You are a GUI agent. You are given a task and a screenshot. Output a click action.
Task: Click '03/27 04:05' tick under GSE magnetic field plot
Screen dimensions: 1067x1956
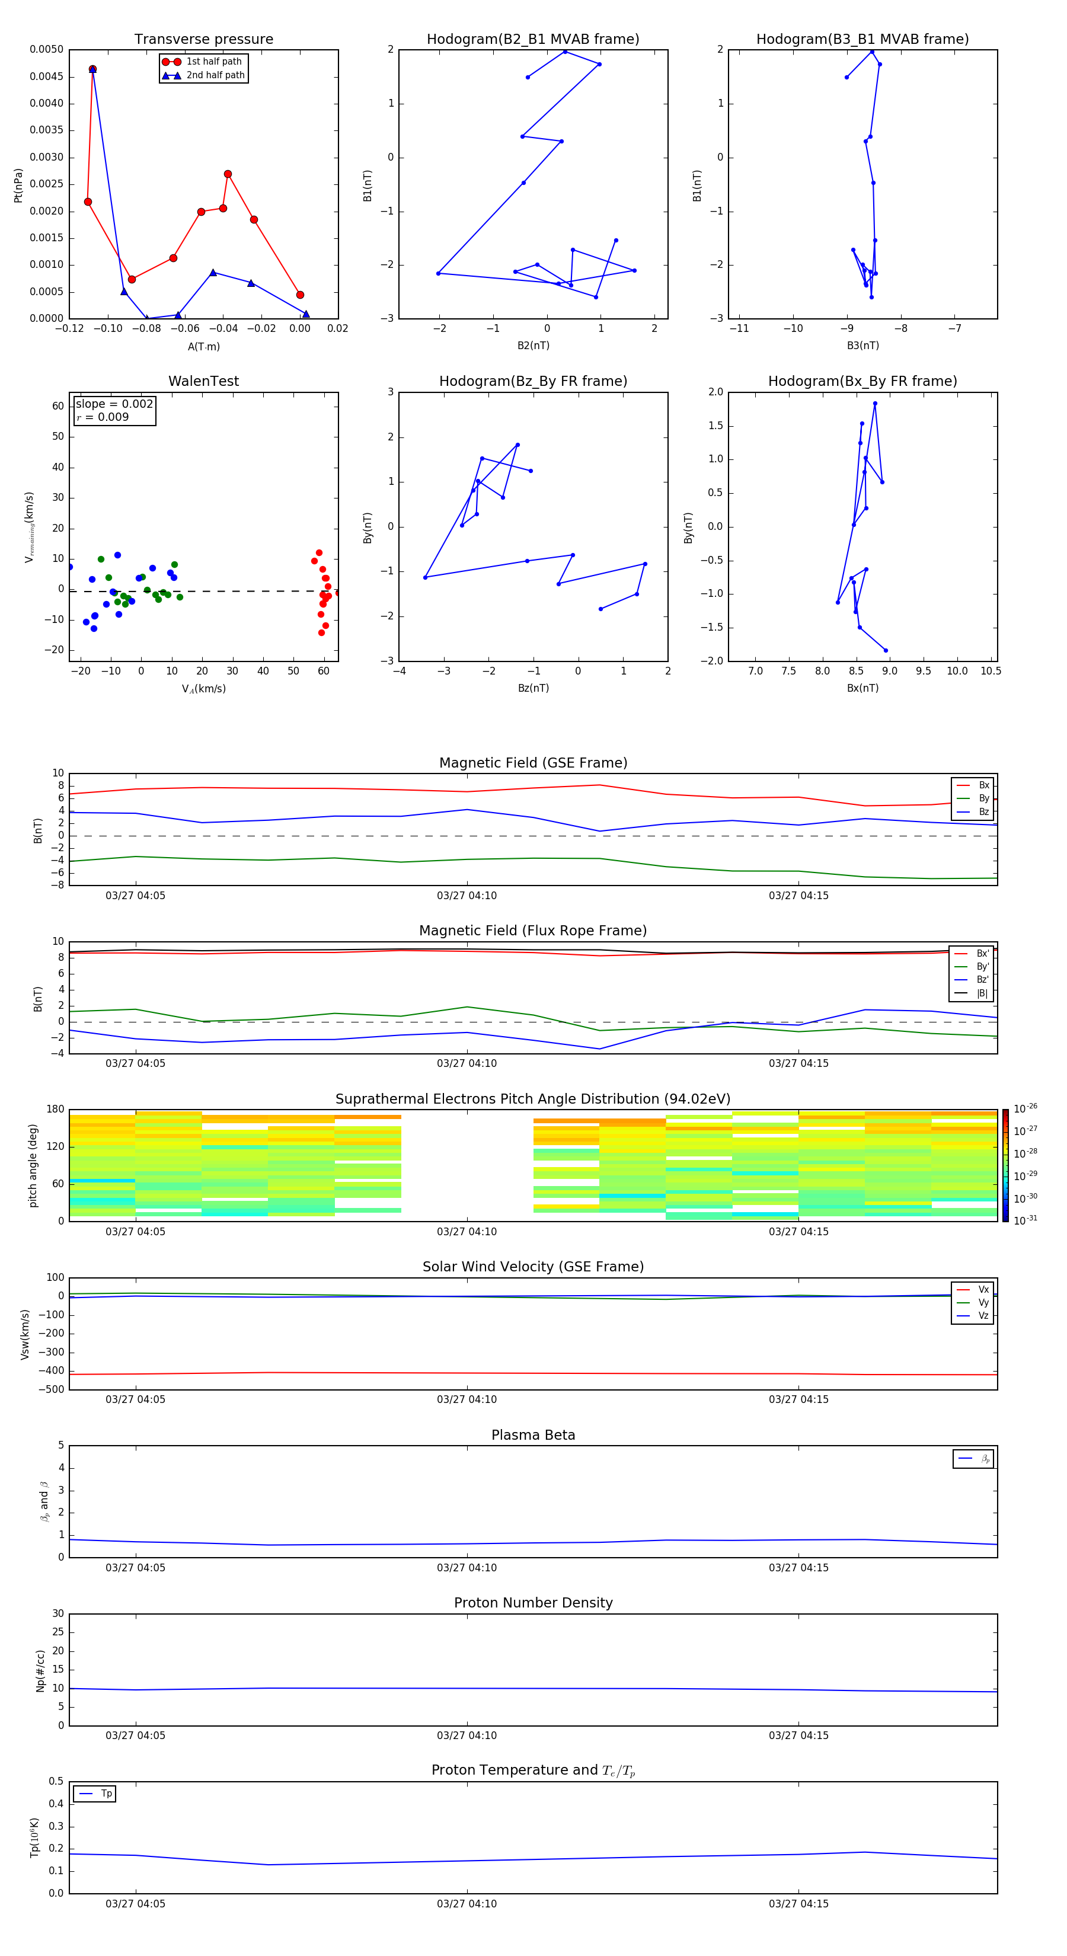coord(135,896)
